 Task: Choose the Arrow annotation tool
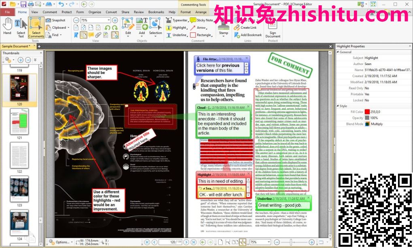click(x=198, y=27)
